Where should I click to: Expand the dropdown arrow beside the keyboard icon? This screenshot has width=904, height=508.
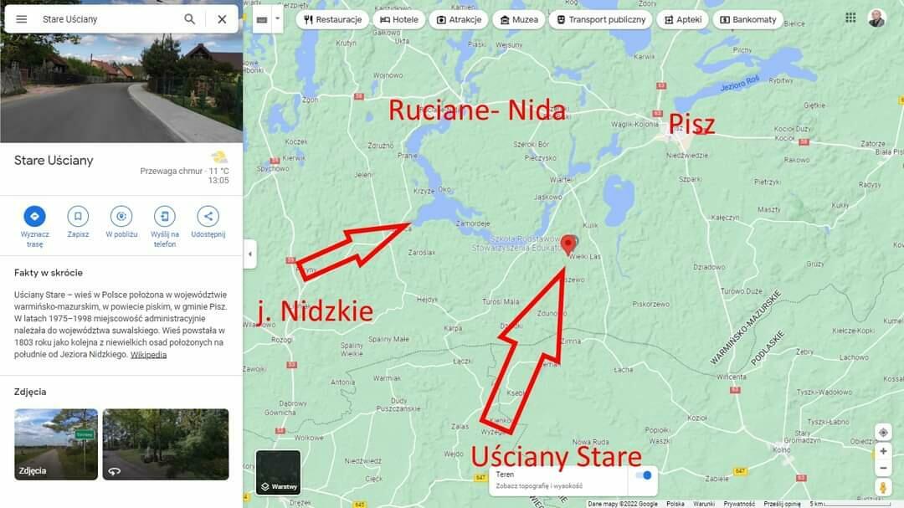tap(277, 19)
